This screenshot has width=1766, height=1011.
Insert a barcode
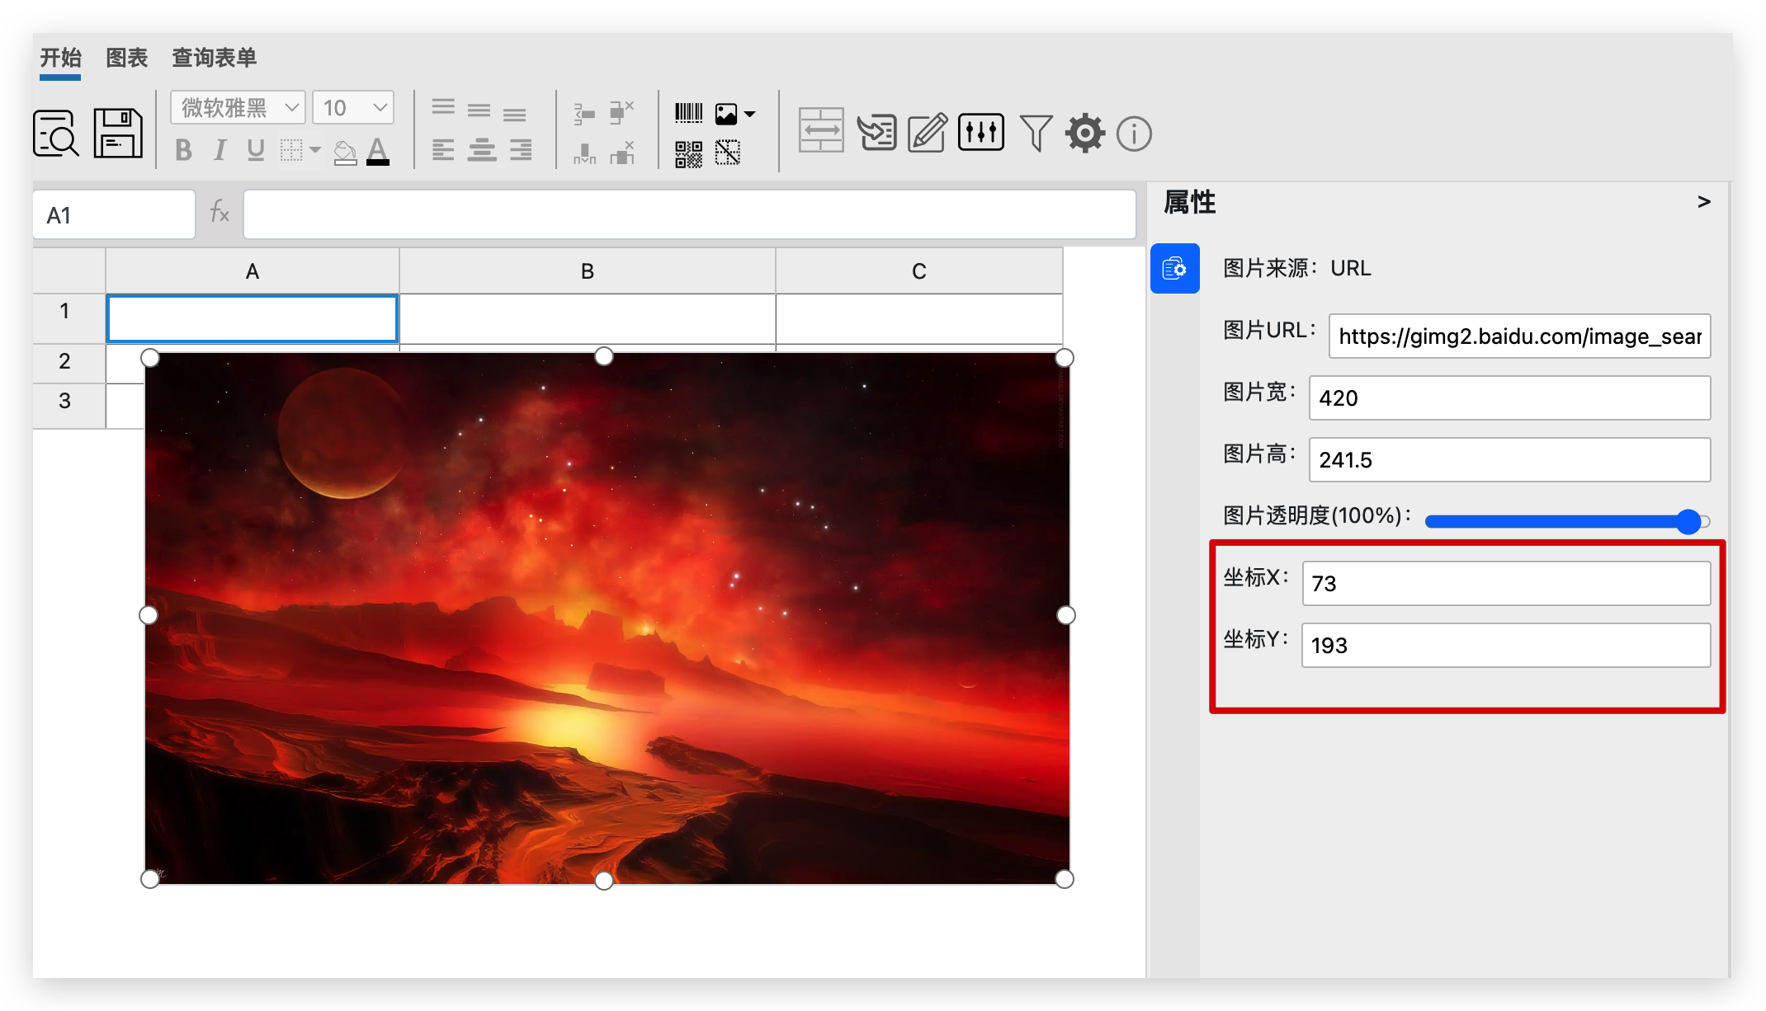(x=688, y=113)
